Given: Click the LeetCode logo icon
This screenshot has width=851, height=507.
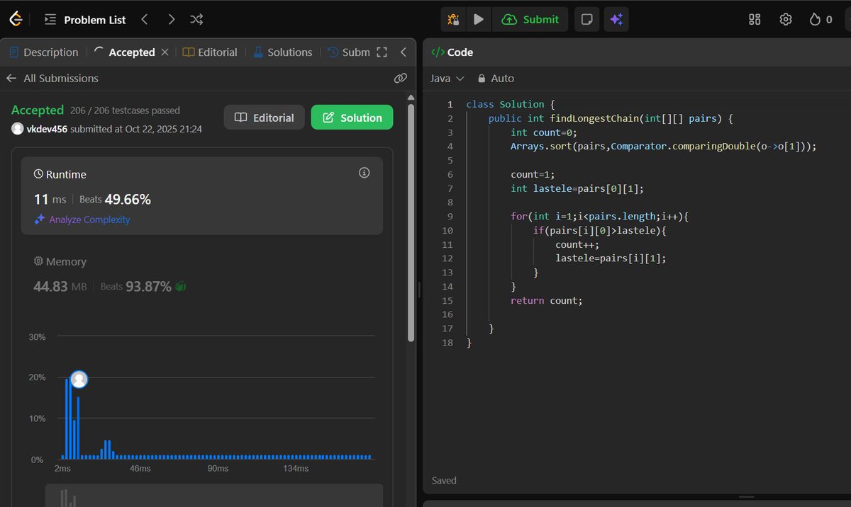Looking at the screenshot, I should point(15,19).
